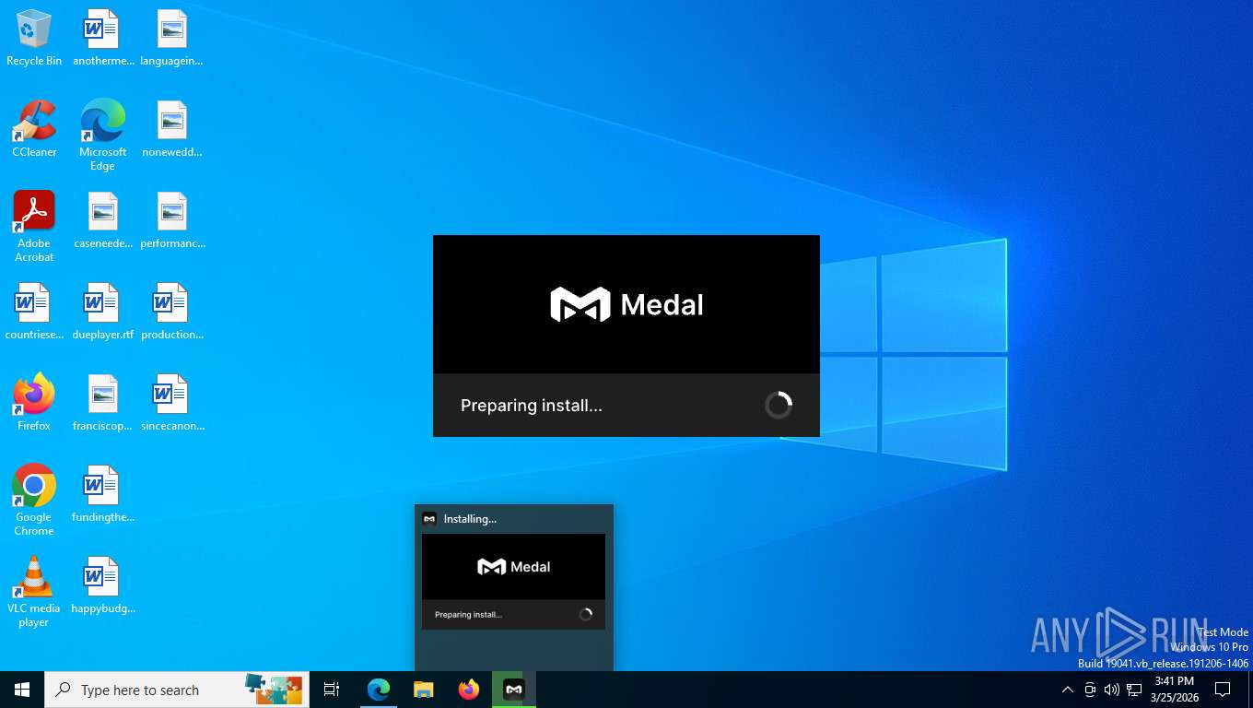Select the happybudg... Word document icon
The image size is (1253, 708).
[x=102, y=585]
